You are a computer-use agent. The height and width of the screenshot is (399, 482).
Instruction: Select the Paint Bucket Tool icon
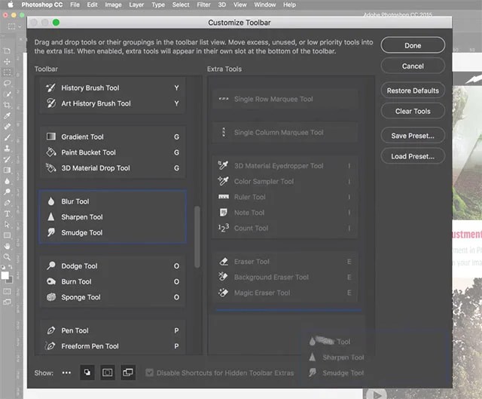pyautogui.click(x=50, y=152)
